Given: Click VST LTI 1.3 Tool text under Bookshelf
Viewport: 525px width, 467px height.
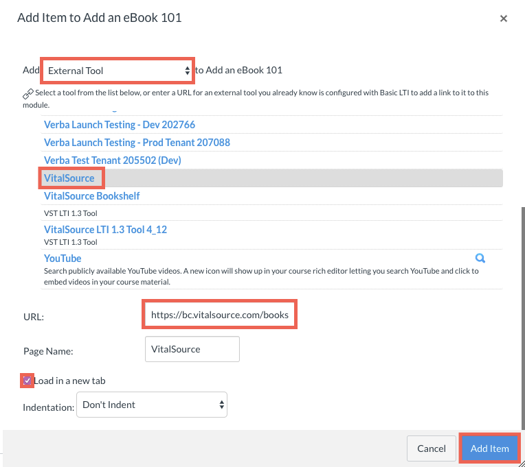Looking at the screenshot, I should click(71, 213).
